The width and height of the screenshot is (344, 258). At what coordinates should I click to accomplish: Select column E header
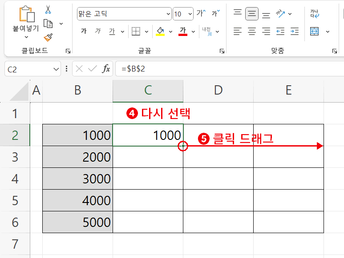[x=289, y=91]
